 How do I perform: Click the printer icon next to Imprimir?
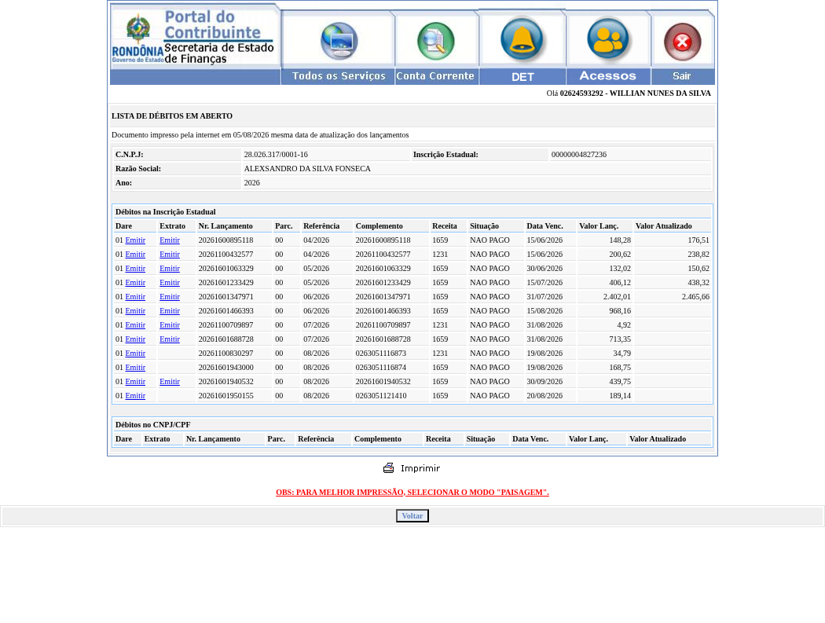tap(388, 467)
